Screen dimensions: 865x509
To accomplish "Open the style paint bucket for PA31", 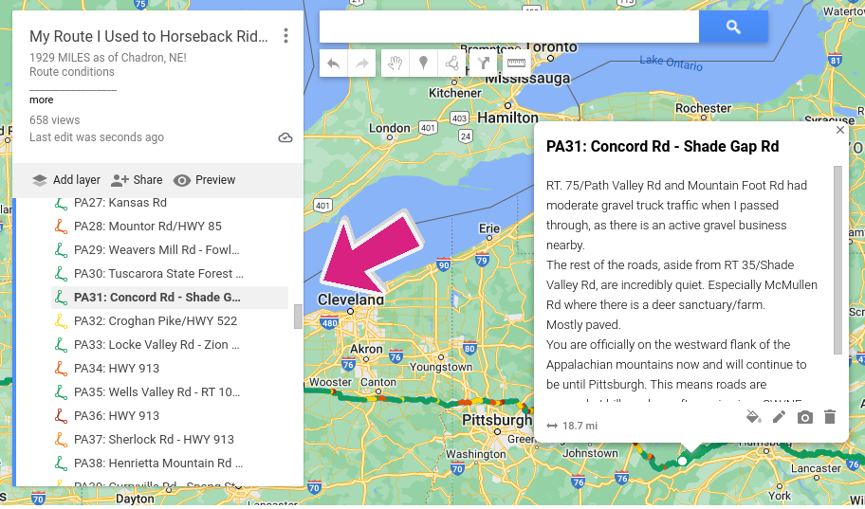I will [x=754, y=417].
